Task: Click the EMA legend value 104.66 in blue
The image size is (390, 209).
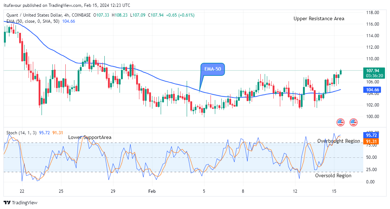Action: (69, 21)
